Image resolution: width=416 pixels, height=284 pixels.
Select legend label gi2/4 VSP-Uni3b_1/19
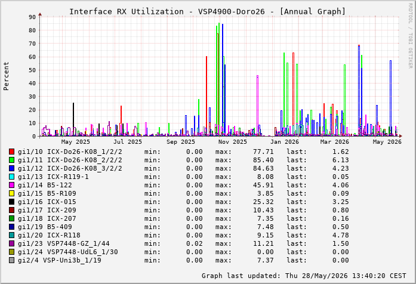tap(60, 260)
